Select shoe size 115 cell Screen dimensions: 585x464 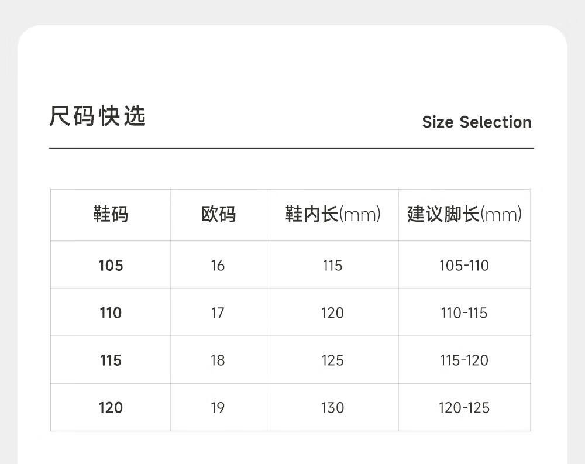click(111, 360)
